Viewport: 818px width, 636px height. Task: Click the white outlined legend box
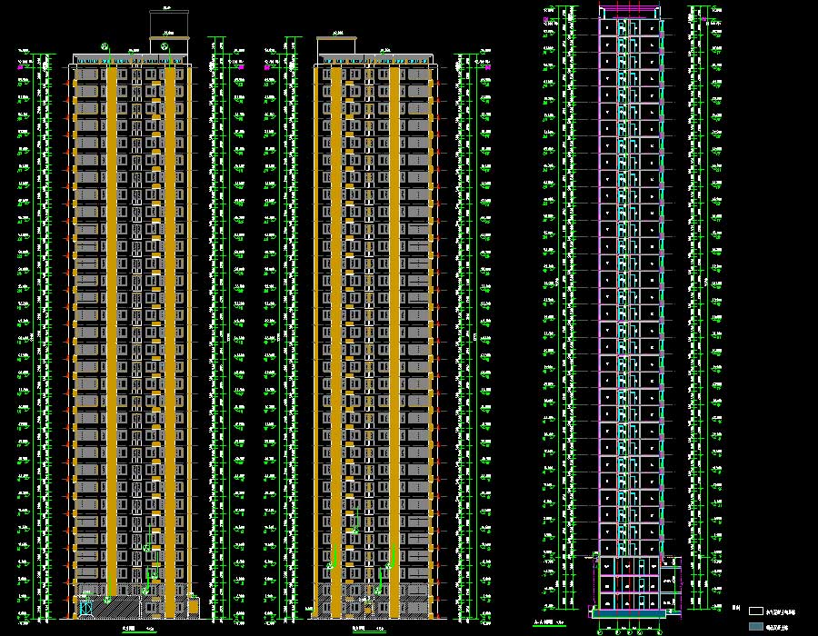[755, 611]
